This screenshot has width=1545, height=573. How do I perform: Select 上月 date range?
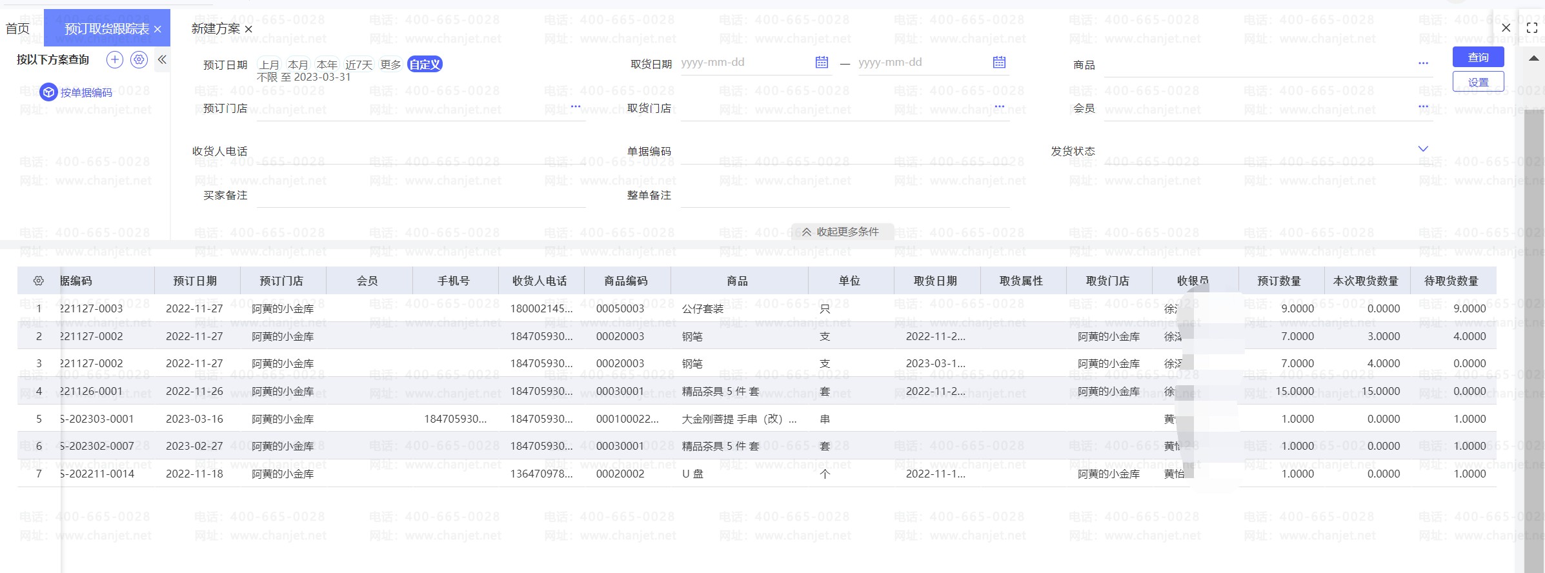pyautogui.click(x=269, y=65)
